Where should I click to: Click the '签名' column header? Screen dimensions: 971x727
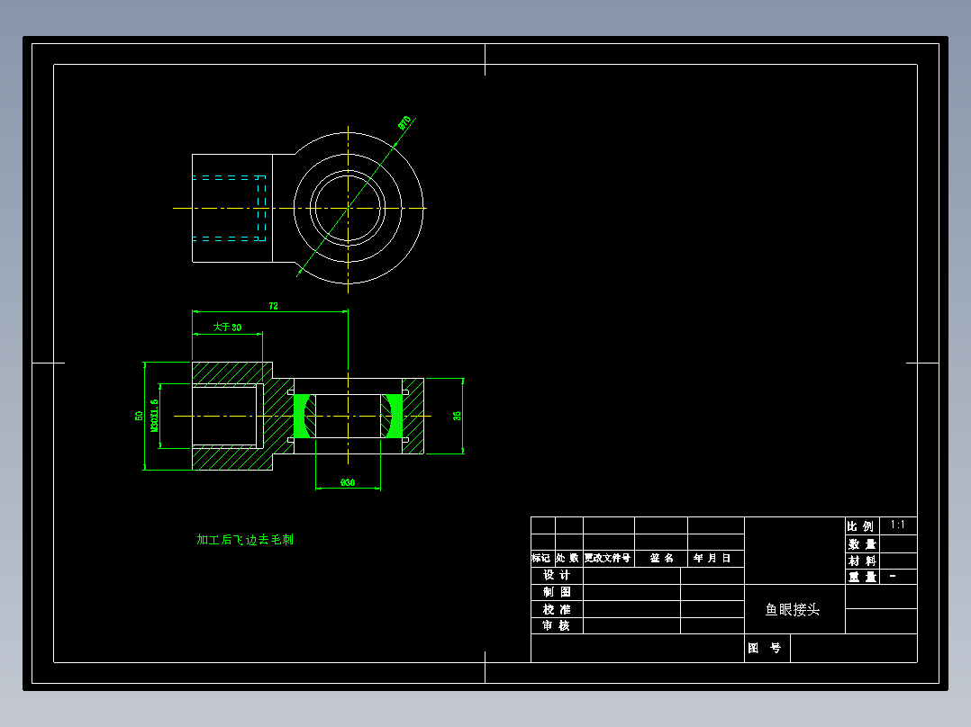[661, 558]
